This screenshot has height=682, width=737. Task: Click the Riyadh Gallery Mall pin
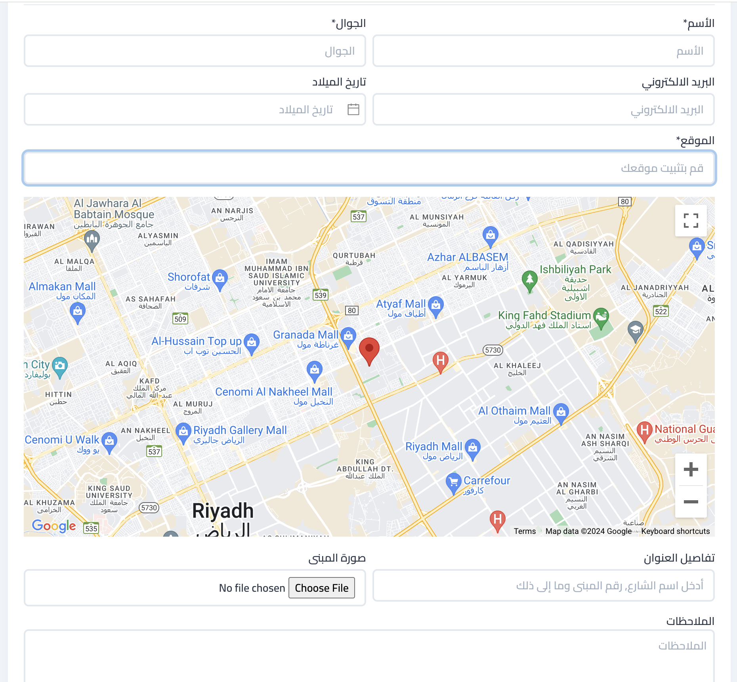pyautogui.click(x=183, y=433)
